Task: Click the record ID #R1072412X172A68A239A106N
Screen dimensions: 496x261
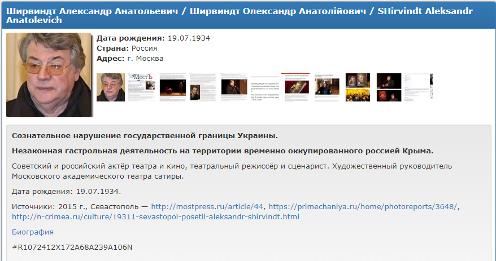Action: (x=72, y=247)
